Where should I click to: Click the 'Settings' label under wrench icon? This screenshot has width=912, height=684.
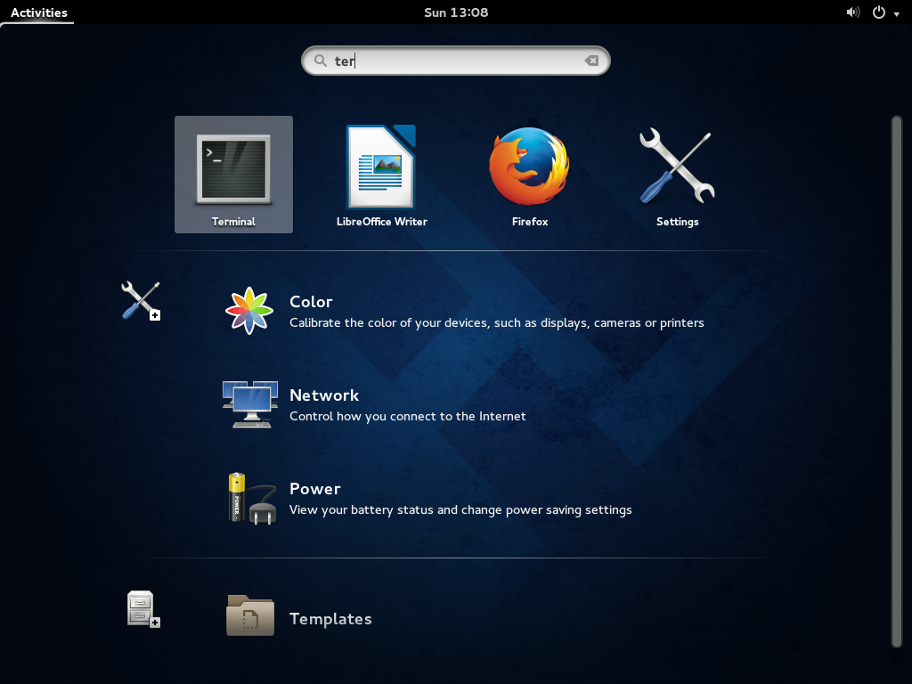pyautogui.click(x=677, y=222)
